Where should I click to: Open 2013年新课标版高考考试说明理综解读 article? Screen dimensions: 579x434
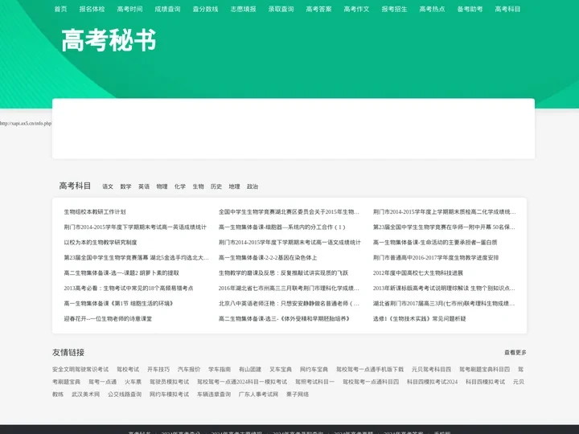[x=444, y=289]
